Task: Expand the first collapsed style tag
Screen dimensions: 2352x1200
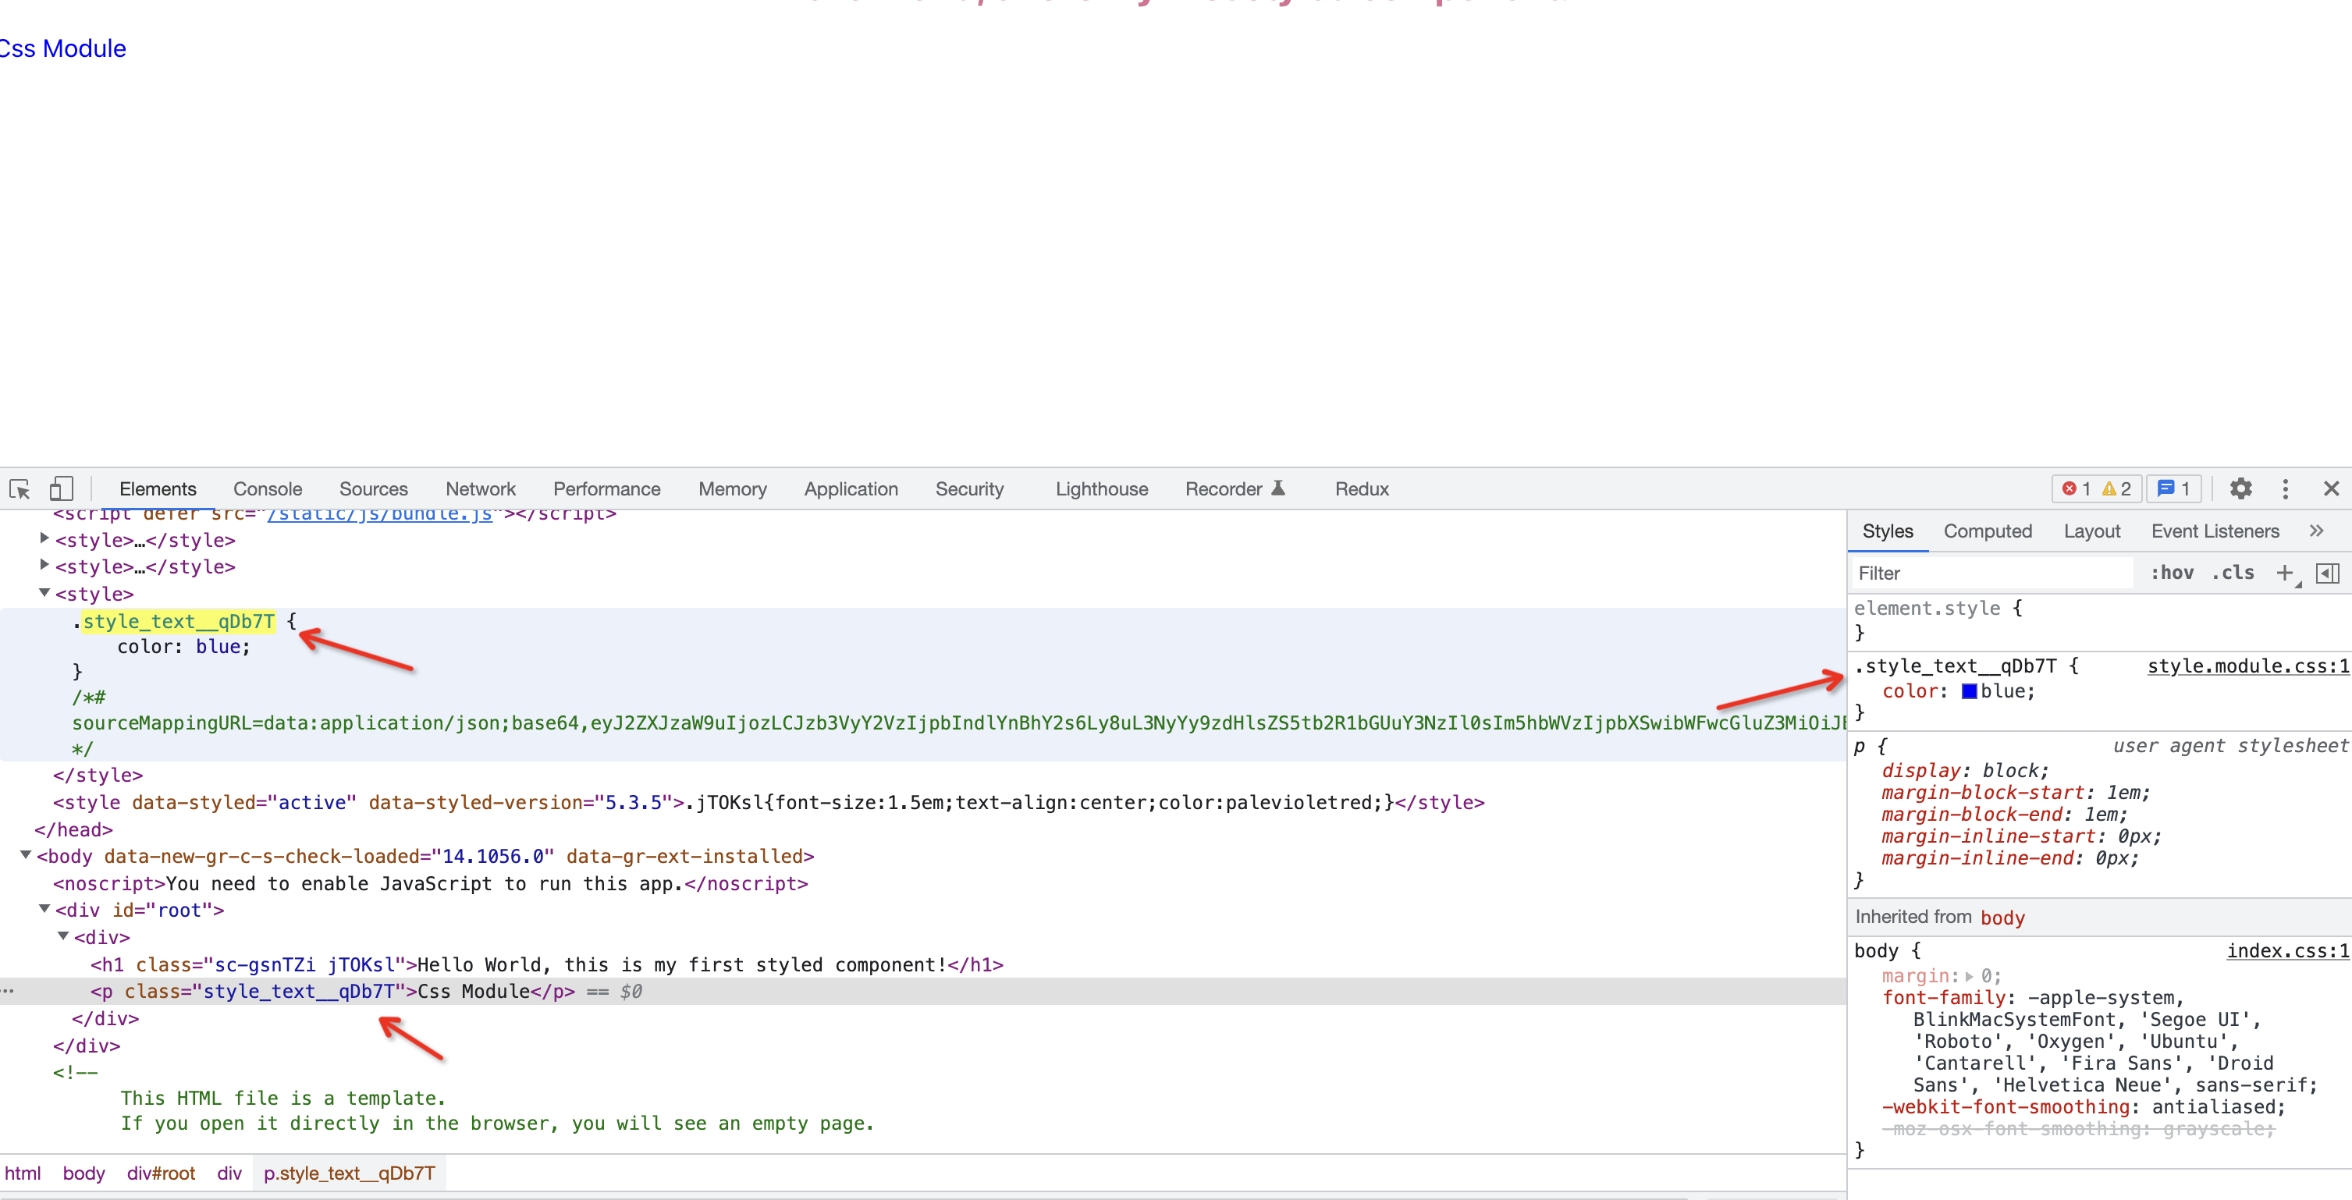Action: tap(44, 539)
